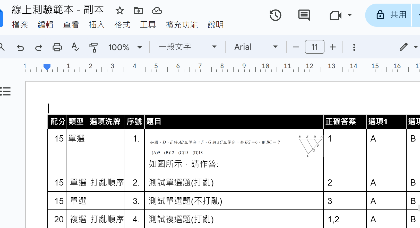Check the cloud save status icon
The height and width of the screenshot is (228, 420).
tap(157, 11)
